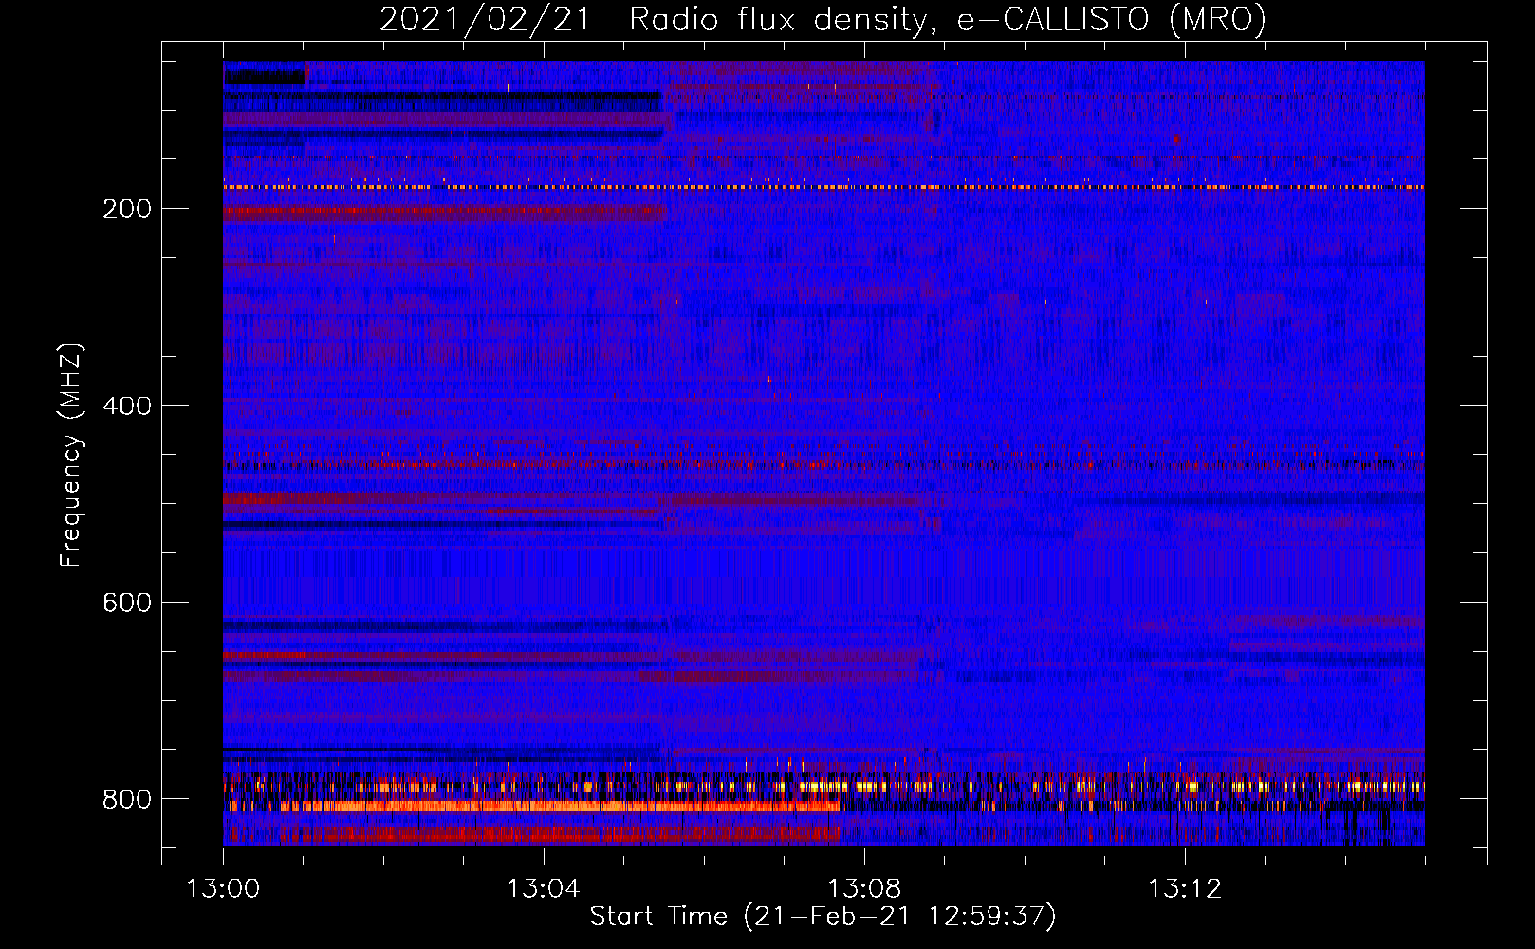Click the 13:00 time tick label
The height and width of the screenshot is (949, 1535).
point(223,889)
